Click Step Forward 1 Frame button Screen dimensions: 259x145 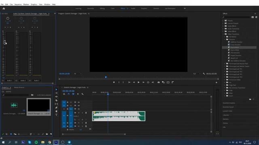[x=143, y=82]
